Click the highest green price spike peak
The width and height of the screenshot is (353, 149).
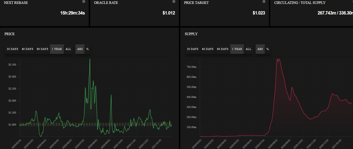(90, 59)
